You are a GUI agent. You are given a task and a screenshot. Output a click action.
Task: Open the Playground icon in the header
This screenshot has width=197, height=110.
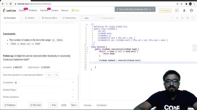pyautogui.click(x=177, y=11)
